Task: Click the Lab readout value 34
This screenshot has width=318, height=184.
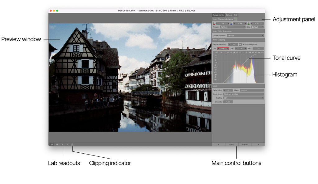Action: coord(57,145)
